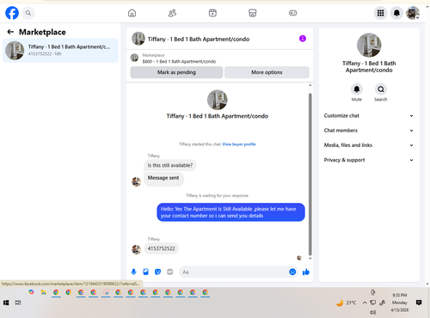Open the Facebook search magnifier

click(x=28, y=13)
